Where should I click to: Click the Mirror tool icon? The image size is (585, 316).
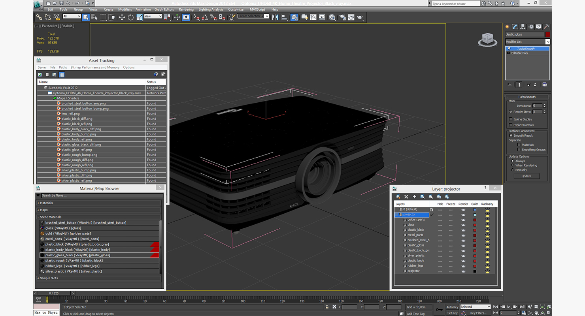276,17
